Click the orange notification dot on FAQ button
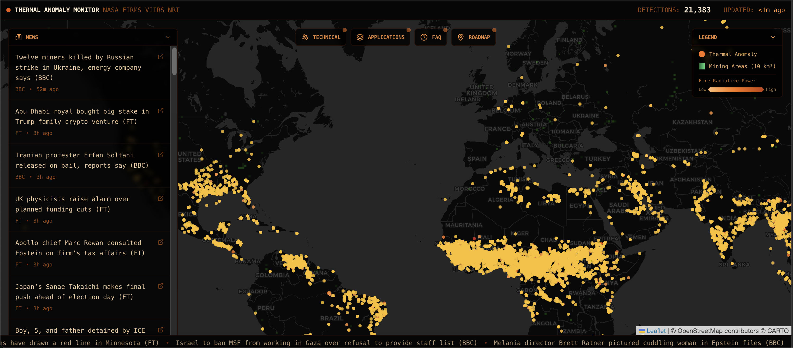The height and width of the screenshot is (348, 793). pyautogui.click(x=445, y=30)
